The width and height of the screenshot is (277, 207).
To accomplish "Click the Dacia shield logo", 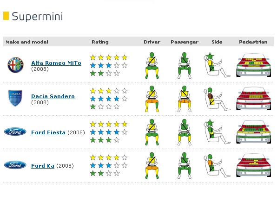I will (15, 98).
